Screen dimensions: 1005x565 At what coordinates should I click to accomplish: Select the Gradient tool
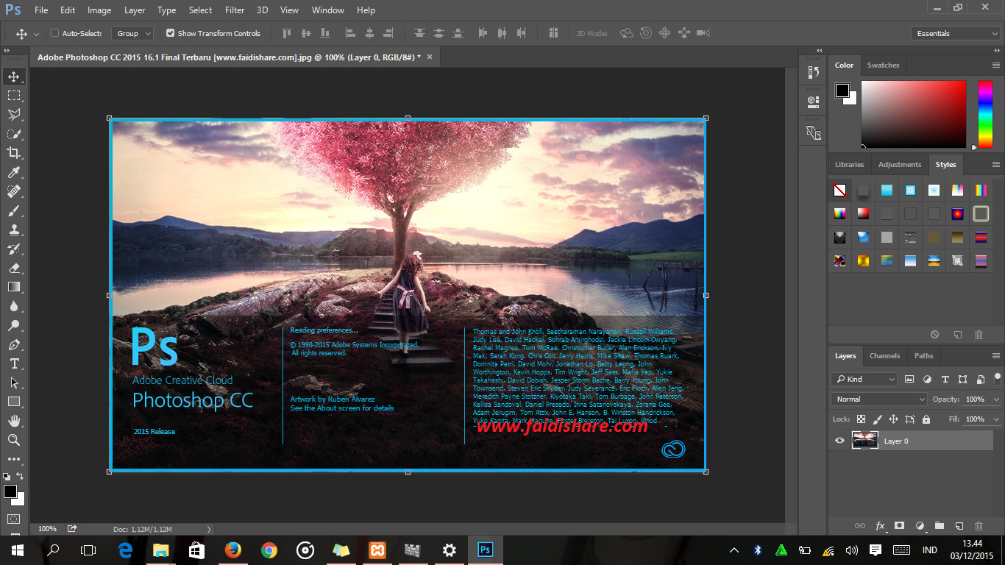14,287
